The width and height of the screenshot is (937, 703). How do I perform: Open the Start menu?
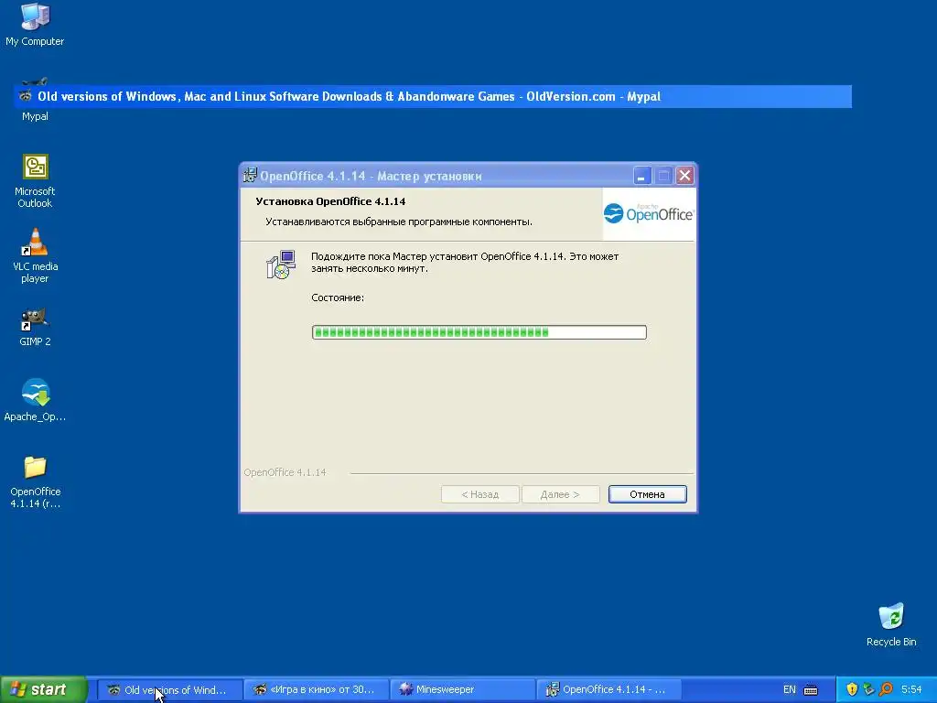(44, 689)
